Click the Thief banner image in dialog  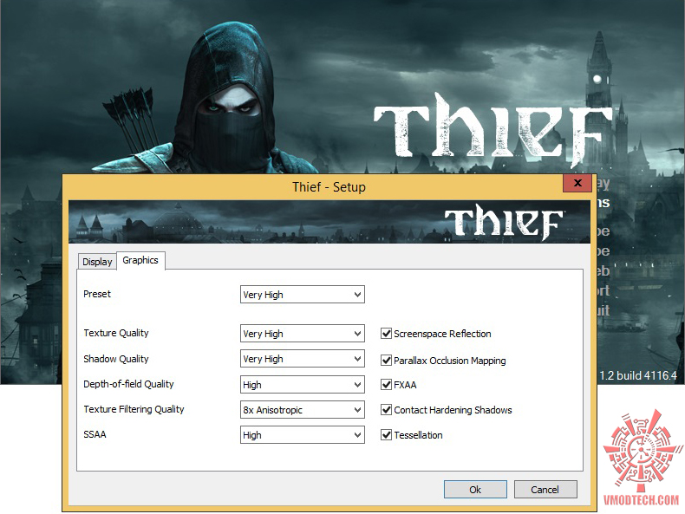(329, 222)
